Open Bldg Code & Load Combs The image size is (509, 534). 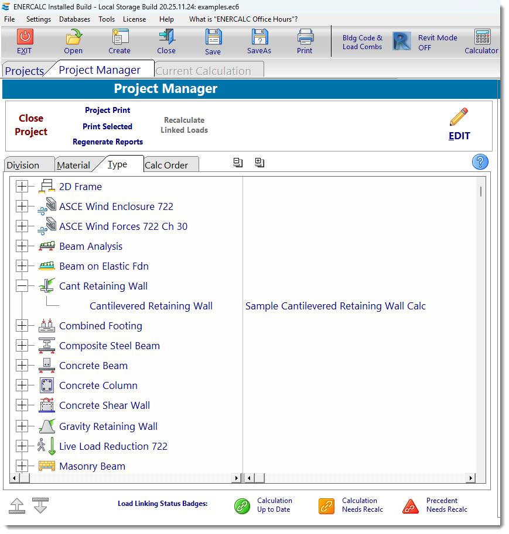(x=363, y=42)
